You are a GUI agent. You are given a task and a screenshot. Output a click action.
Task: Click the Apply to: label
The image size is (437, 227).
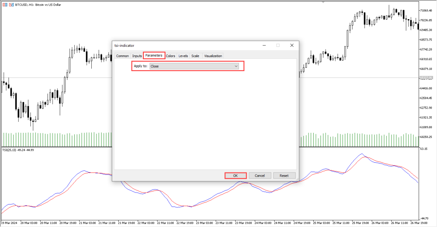tap(140, 66)
